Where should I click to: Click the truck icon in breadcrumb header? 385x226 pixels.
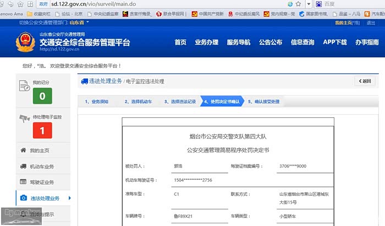coord(84,81)
